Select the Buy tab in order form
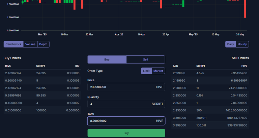 (107, 59)
